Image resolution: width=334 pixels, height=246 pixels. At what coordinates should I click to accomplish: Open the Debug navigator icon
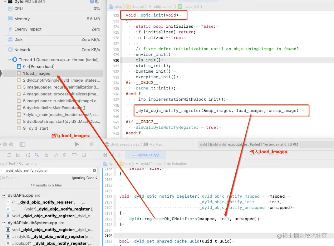(65, 155)
